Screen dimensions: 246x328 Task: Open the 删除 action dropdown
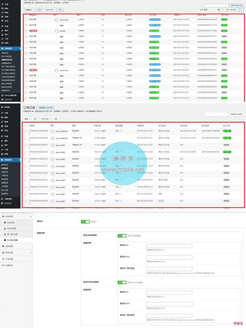tap(27, 119)
